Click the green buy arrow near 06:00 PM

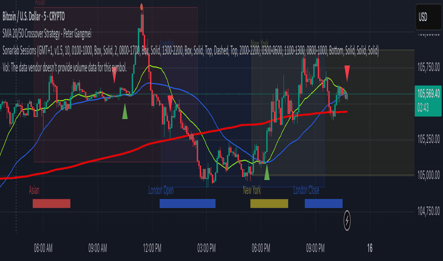point(267,172)
